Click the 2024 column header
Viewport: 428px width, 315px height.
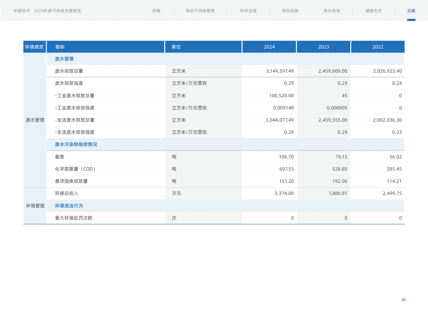click(269, 47)
